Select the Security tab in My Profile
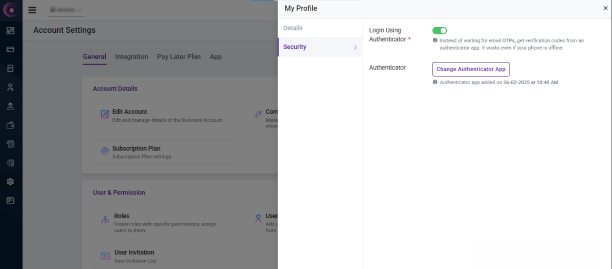This screenshot has width=612, height=269. [x=295, y=47]
